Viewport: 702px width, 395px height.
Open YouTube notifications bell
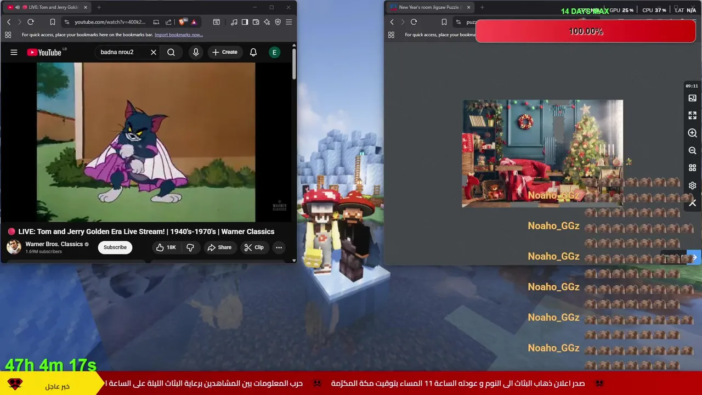(253, 53)
